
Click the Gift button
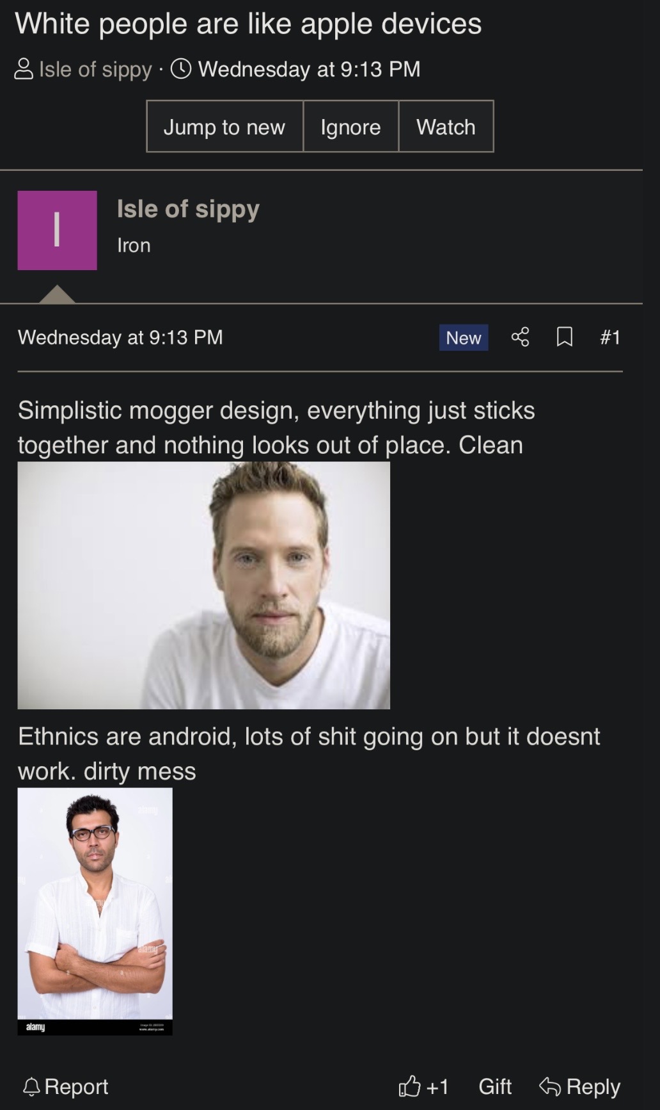[x=495, y=1086]
